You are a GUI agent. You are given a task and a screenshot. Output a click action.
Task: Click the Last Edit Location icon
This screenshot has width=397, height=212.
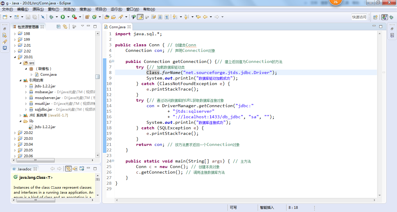pos(198,17)
